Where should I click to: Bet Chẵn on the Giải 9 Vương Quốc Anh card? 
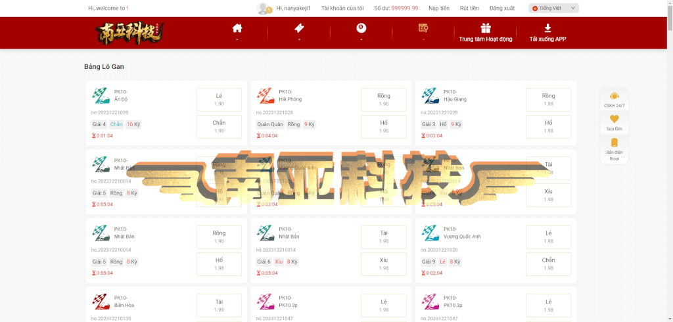(x=549, y=264)
